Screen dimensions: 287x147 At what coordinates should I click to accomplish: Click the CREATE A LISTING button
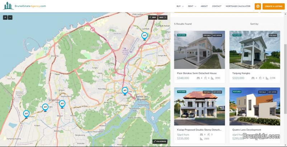coord(273,6)
